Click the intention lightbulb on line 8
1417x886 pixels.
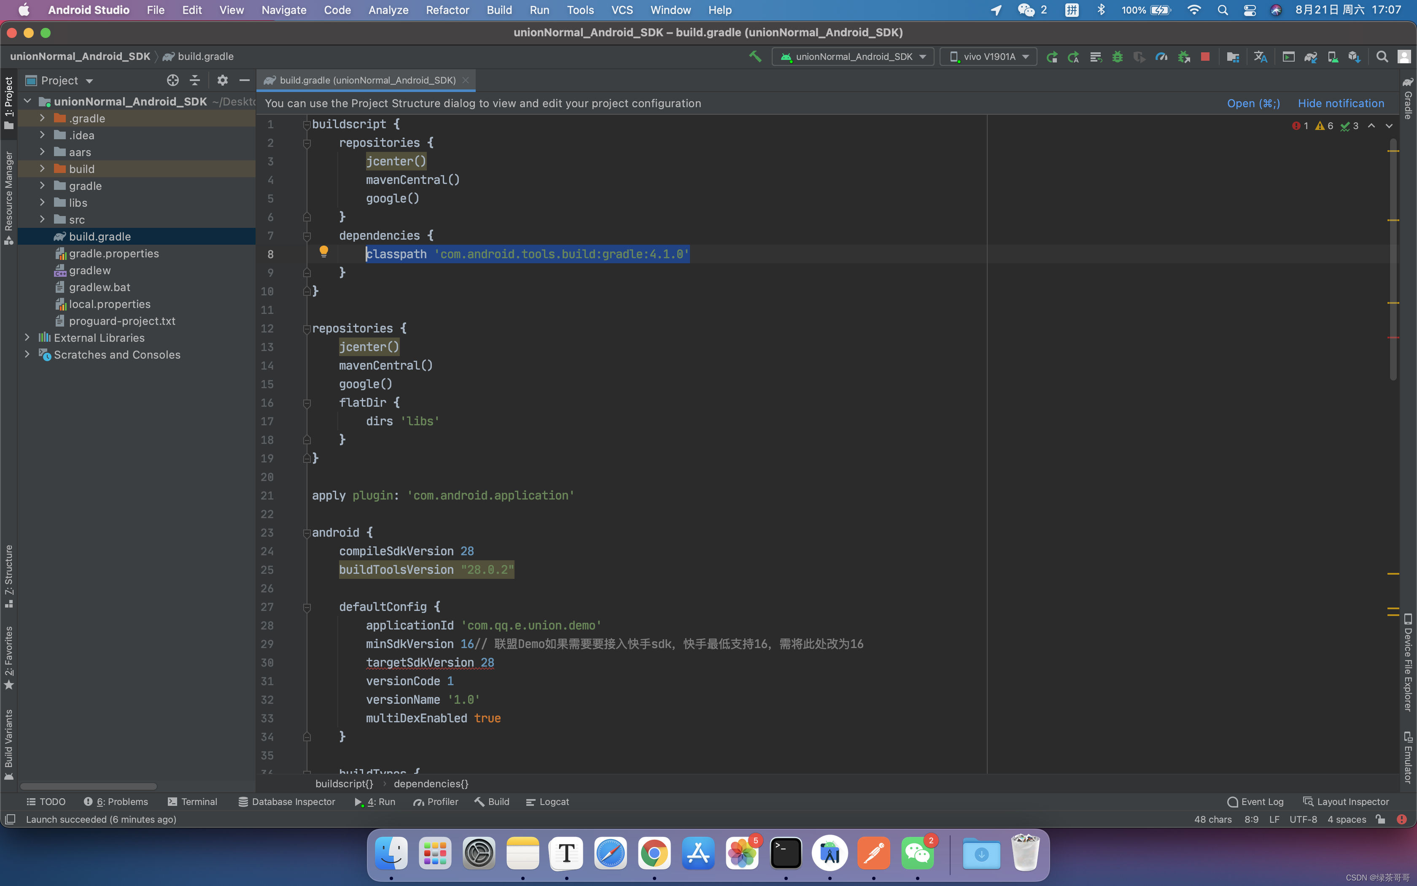click(x=323, y=252)
